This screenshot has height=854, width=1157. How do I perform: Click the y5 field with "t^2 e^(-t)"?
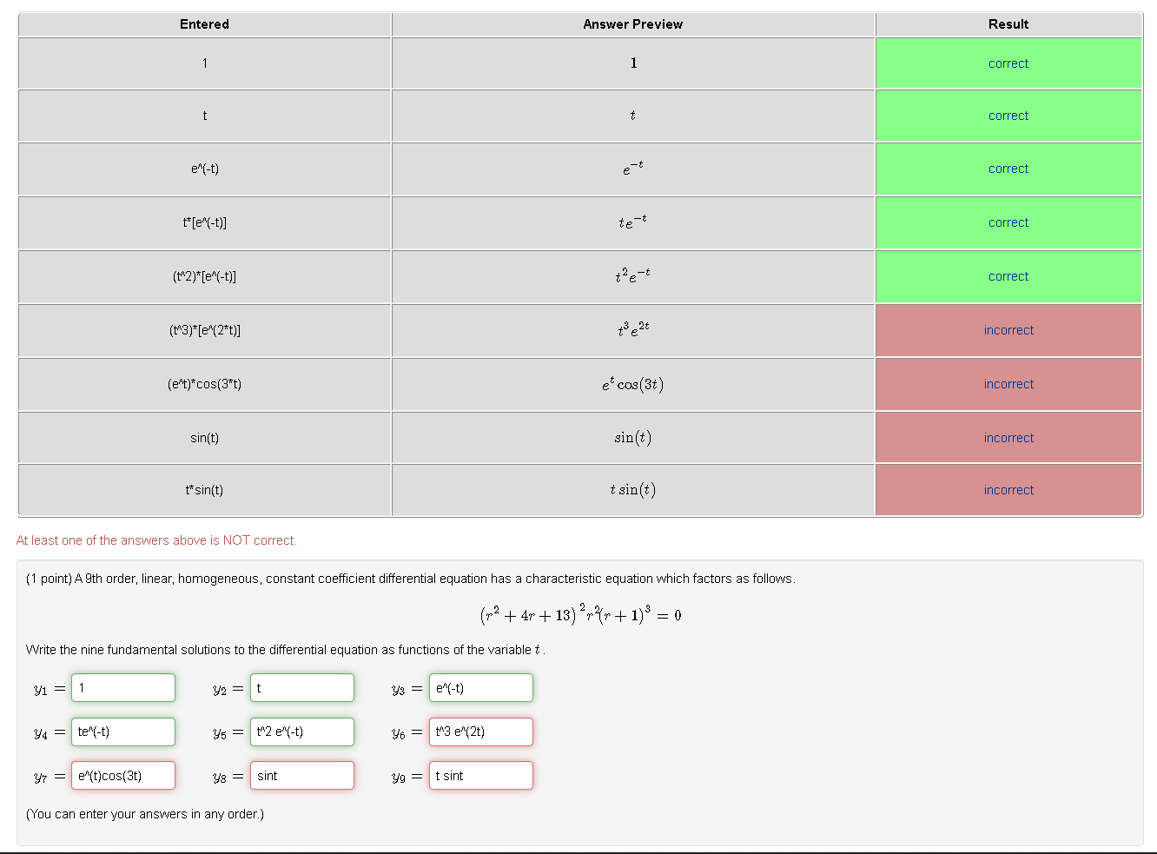(301, 732)
